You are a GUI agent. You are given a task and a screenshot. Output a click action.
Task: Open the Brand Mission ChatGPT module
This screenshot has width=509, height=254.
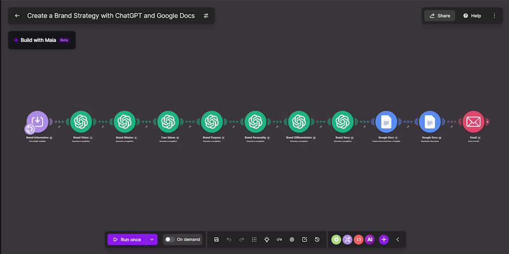pos(124,121)
